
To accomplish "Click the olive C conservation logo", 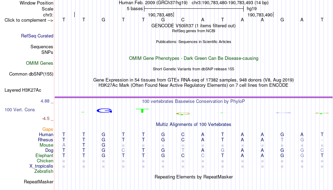I will point(183,114).
